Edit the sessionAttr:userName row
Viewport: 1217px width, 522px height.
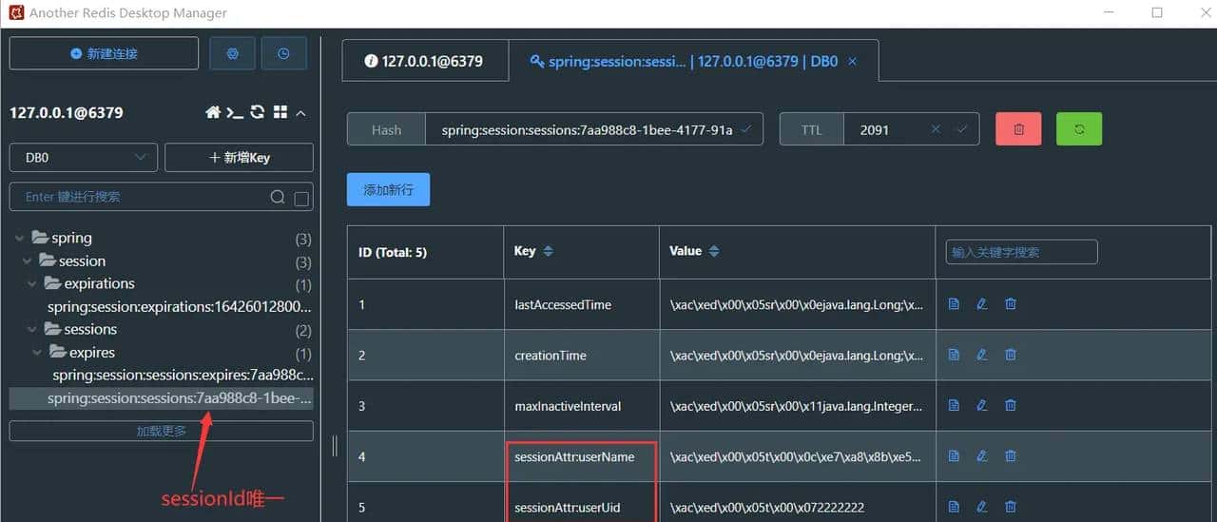pyautogui.click(x=982, y=456)
